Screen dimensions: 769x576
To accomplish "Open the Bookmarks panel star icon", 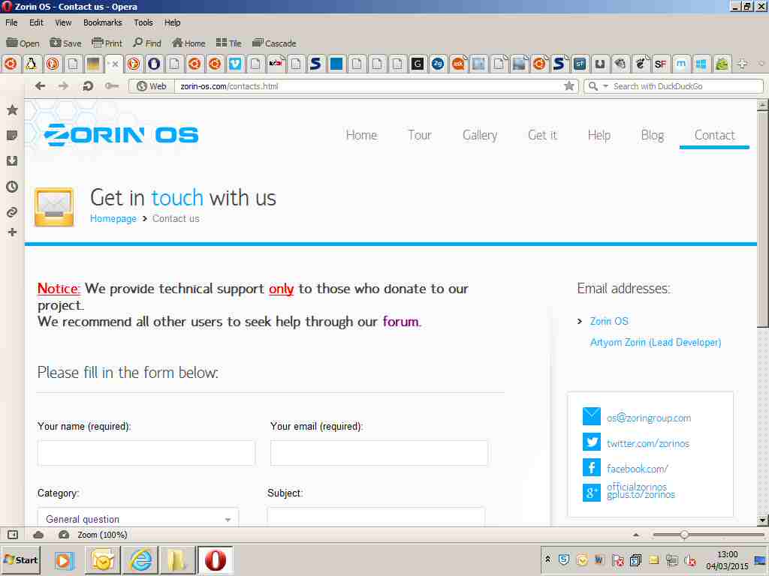I will pos(12,110).
